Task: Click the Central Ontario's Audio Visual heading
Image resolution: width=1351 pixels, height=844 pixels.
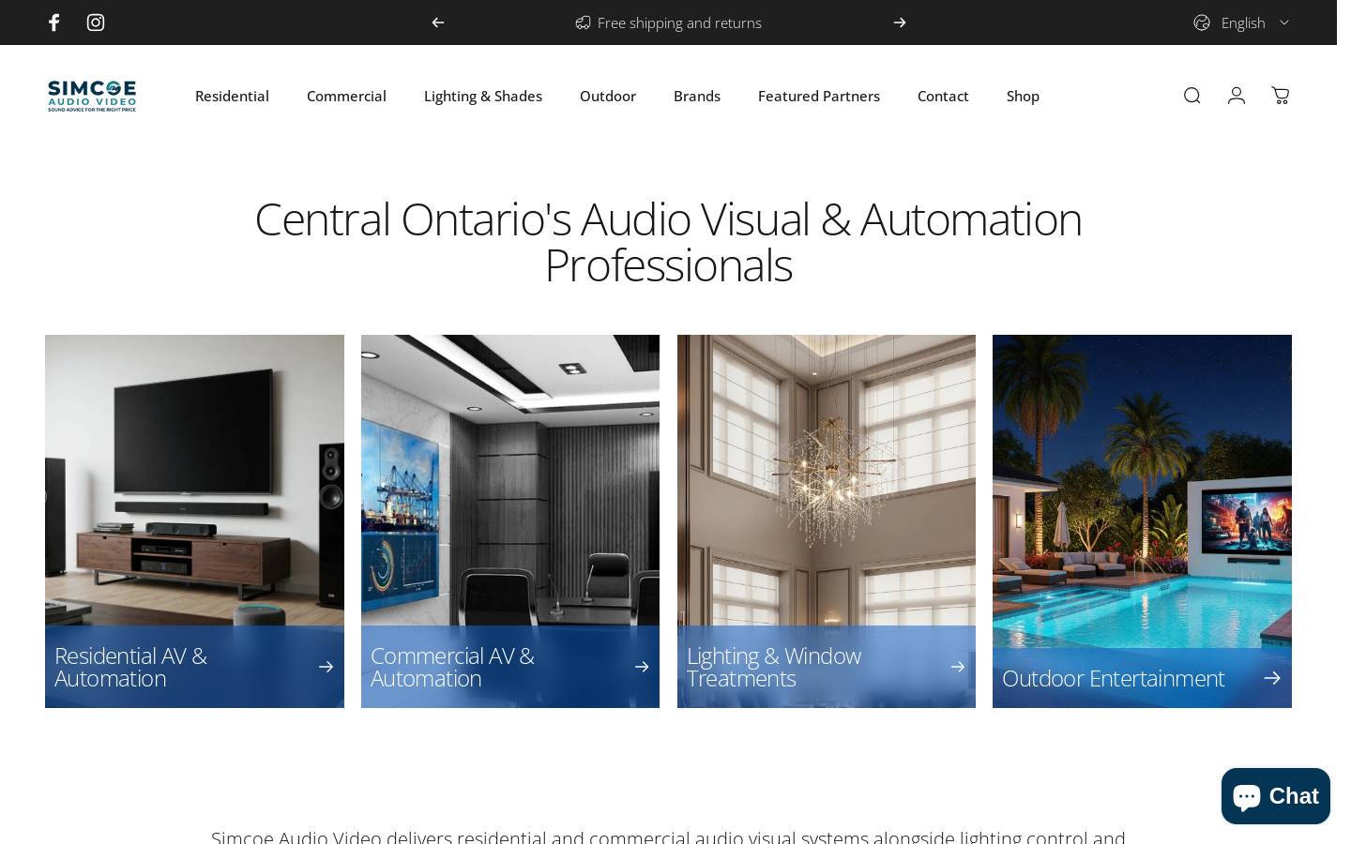Action: (x=668, y=242)
